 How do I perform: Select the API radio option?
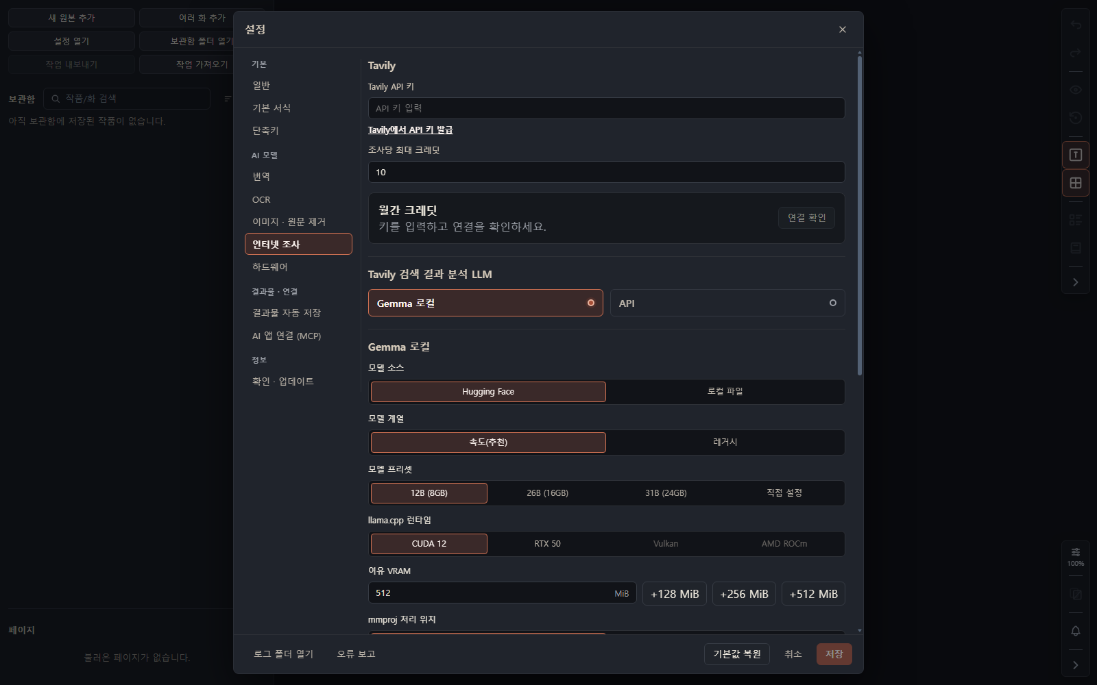click(x=727, y=303)
